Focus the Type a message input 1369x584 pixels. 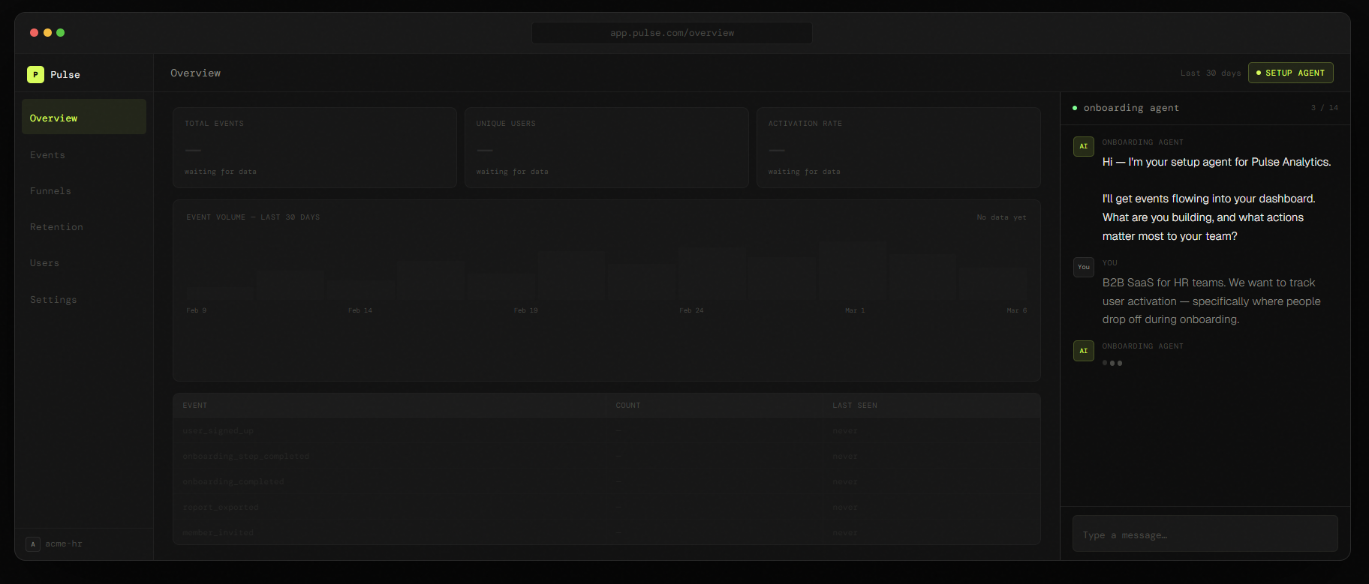tap(1205, 535)
